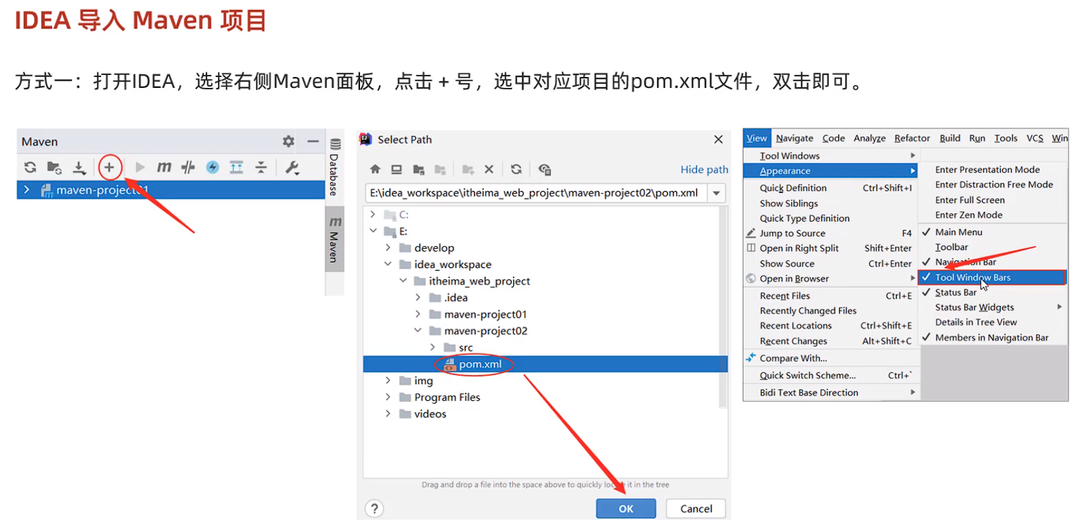Toggle Toolbar visibility item
The height and width of the screenshot is (529, 1092).
coord(993,247)
